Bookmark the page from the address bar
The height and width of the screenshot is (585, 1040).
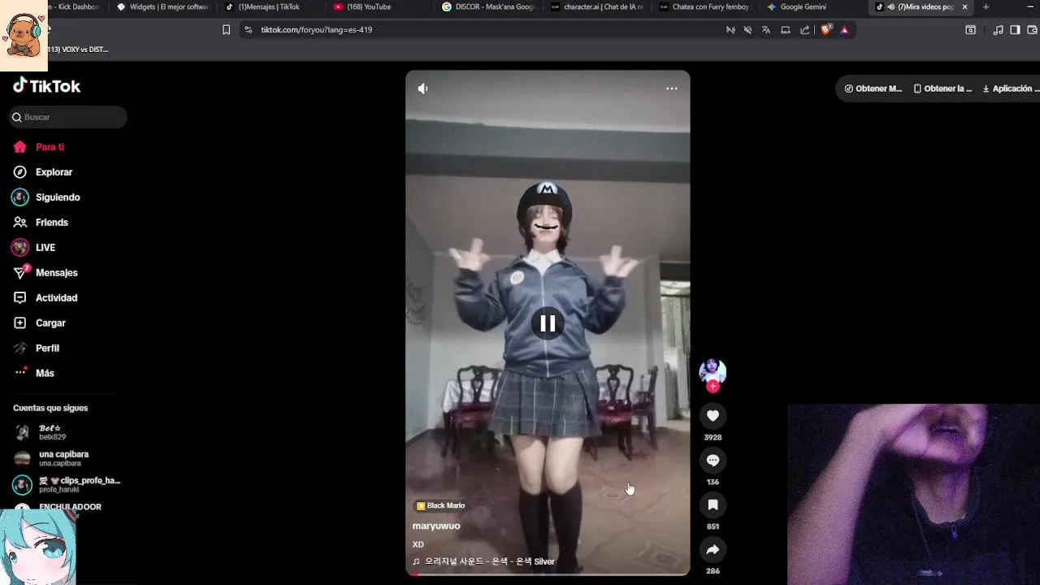click(x=226, y=30)
